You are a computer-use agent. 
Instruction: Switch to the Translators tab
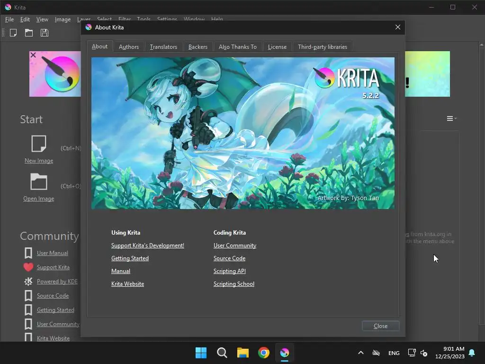[163, 47]
